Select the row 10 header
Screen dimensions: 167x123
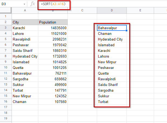point(6,67)
